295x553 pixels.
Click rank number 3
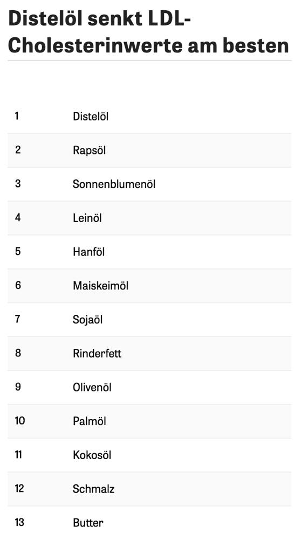pos(18,184)
